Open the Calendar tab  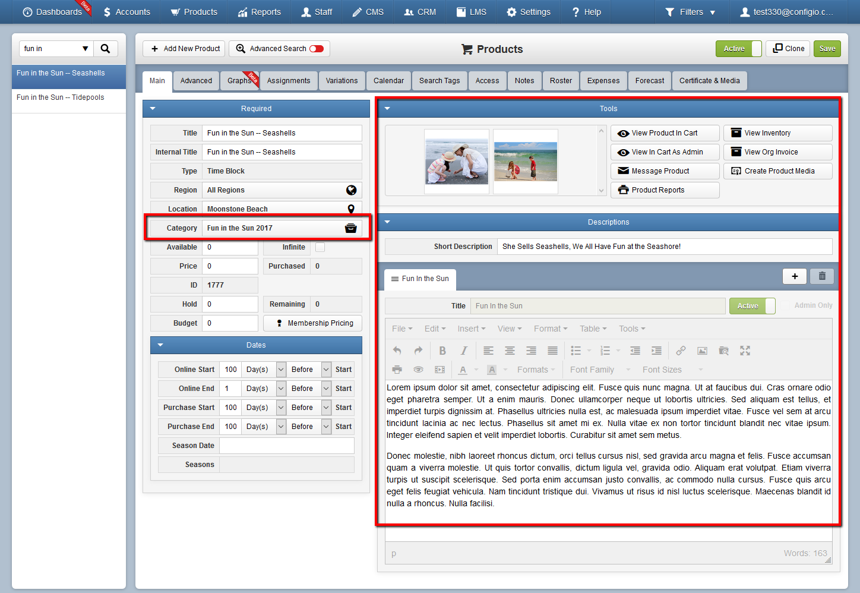pos(388,81)
